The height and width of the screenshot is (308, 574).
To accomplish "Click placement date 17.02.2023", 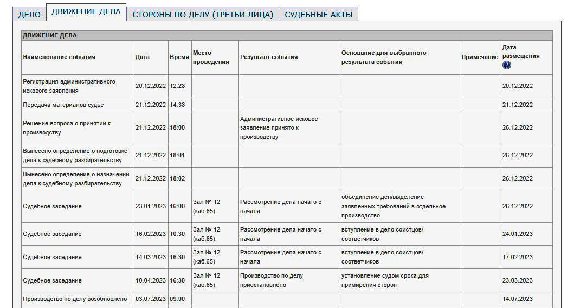I will pos(517,257).
